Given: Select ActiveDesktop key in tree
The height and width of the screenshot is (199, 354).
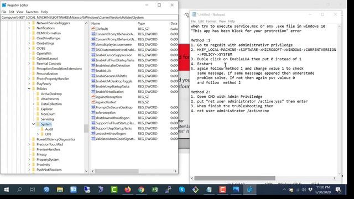Looking at the screenshot, I should [51, 94].
